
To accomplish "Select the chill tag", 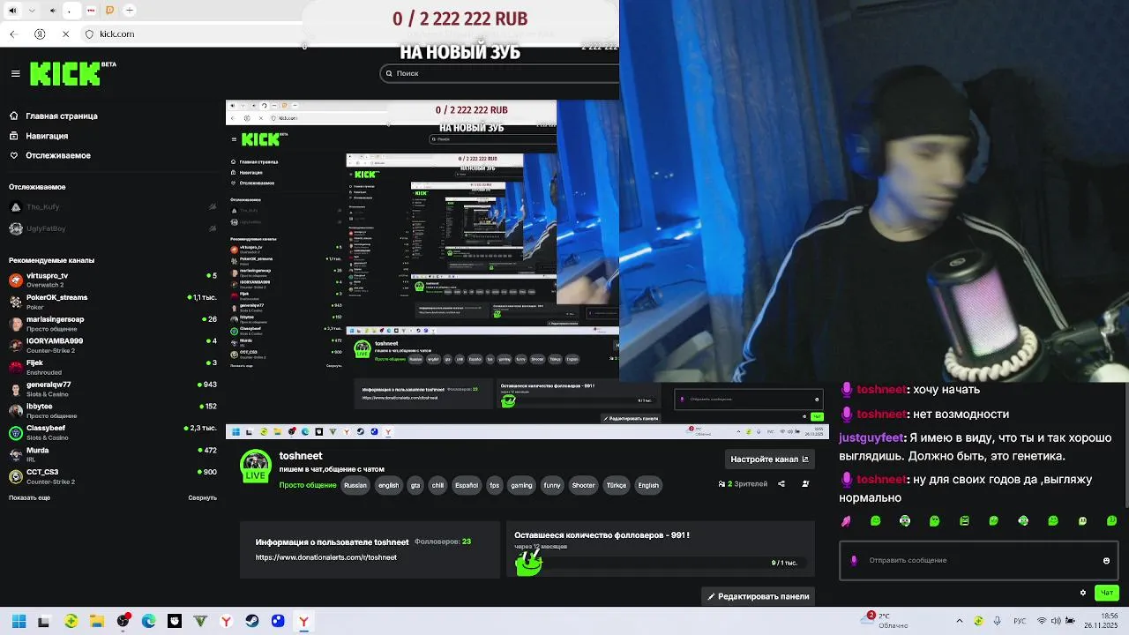I will tap(437, 485).
